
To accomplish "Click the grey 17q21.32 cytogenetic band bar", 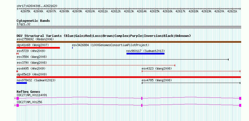I will [x=129, y=27].
